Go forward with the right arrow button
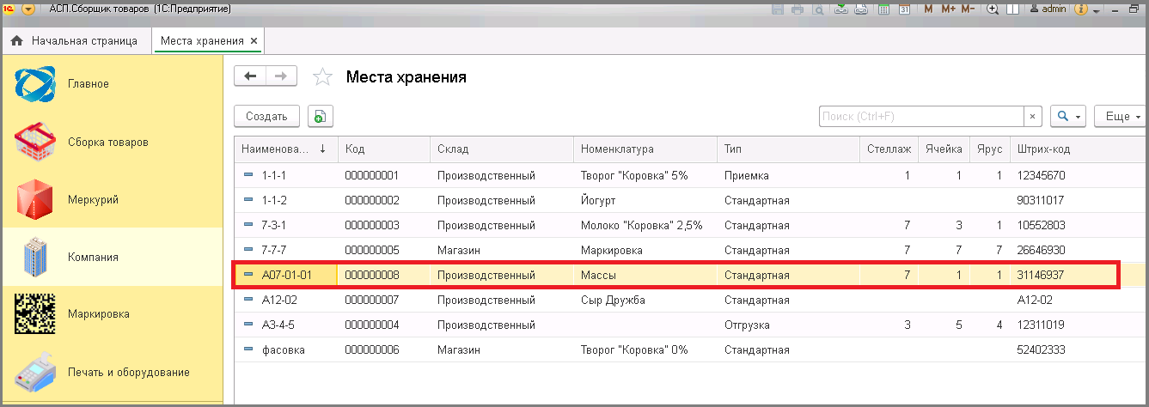This screenshot has height=407, width=1149. (281, 76)
